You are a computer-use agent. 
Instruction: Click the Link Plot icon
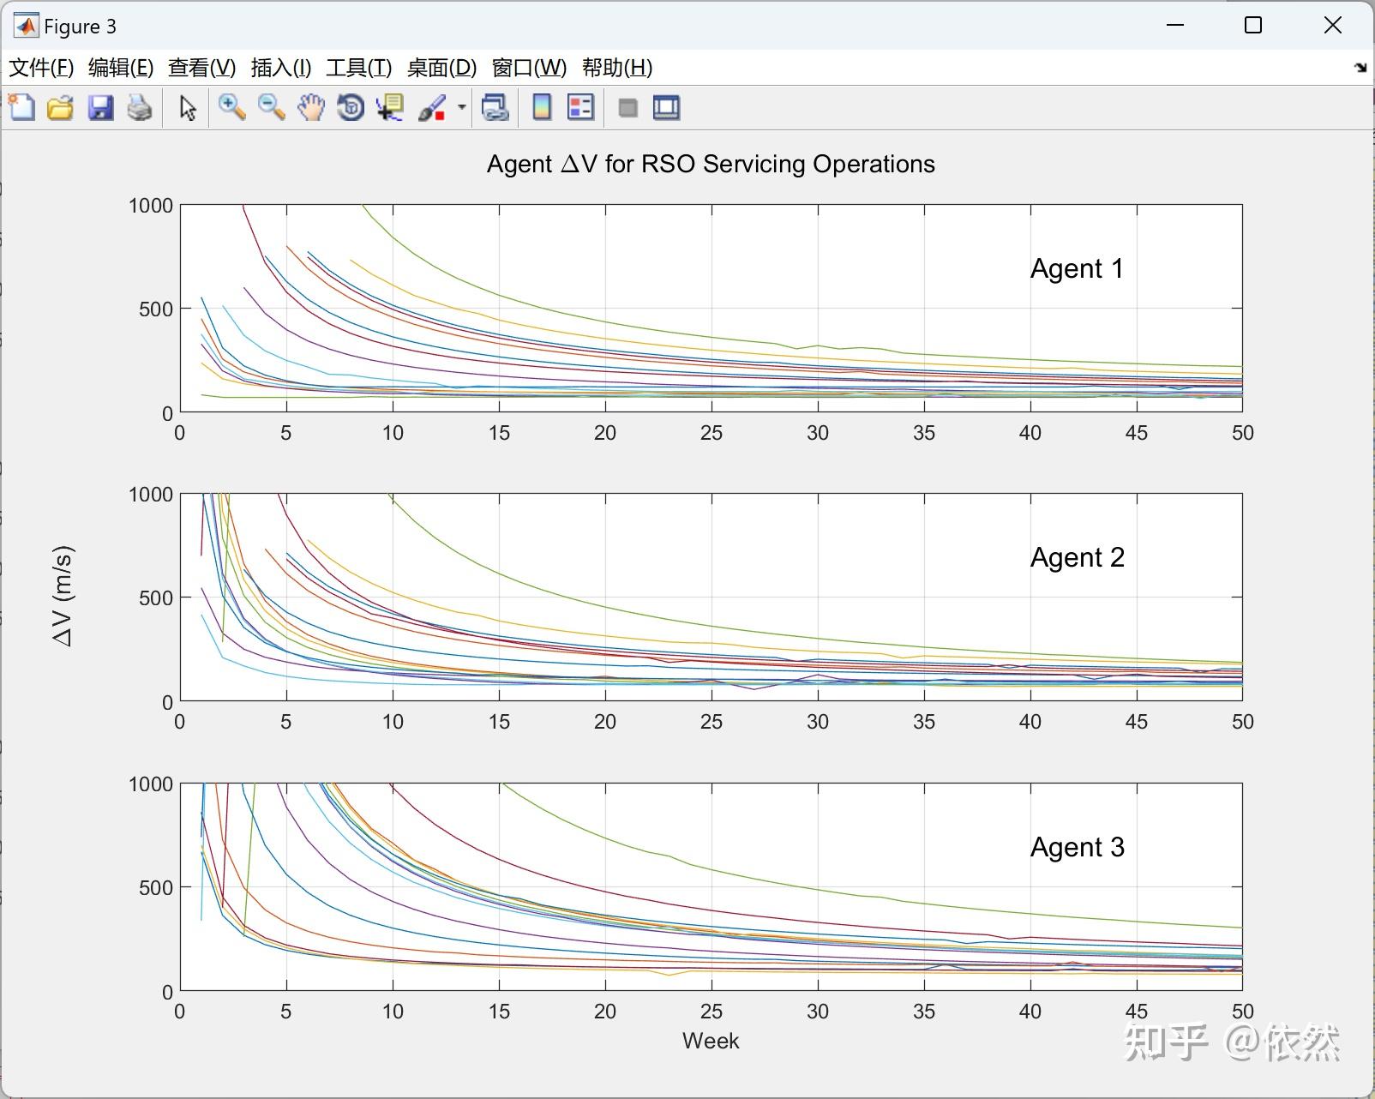495,108
